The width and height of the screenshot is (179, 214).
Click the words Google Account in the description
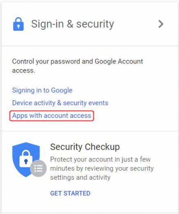coord(119,61)
